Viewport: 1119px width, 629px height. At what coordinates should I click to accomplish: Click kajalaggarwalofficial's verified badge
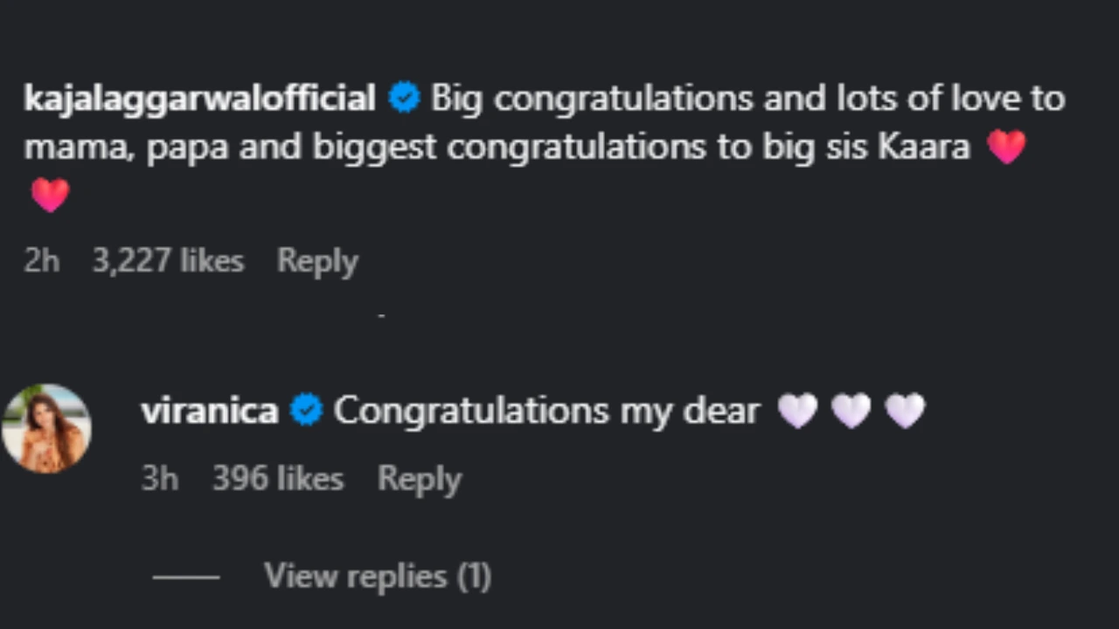pyautogui.click(x=403, y=97)
